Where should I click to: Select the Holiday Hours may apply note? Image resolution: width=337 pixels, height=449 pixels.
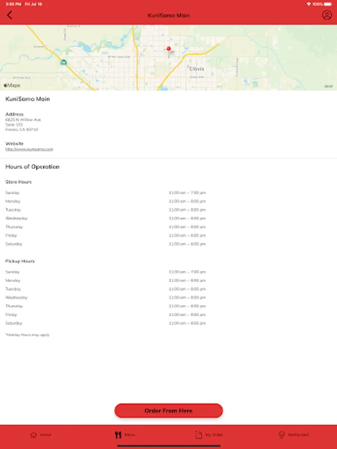click(27, 335)
